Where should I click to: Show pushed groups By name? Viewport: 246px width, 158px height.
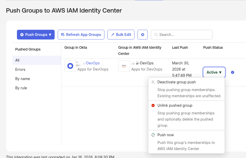coord(23,79)
